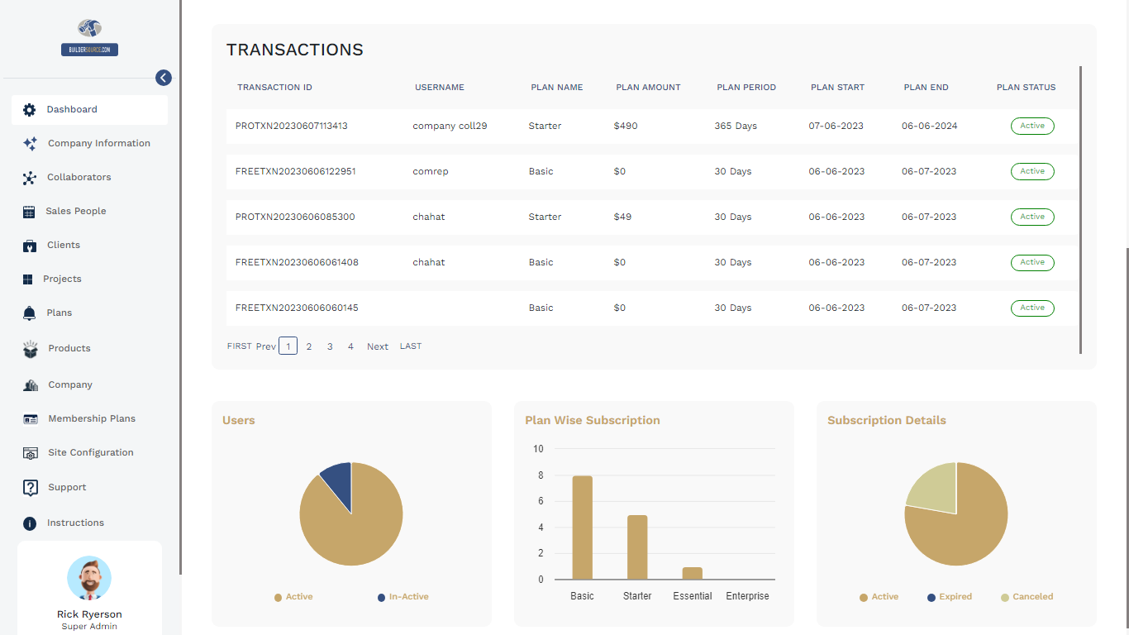Click the Products box icon

tap(31, 349)
